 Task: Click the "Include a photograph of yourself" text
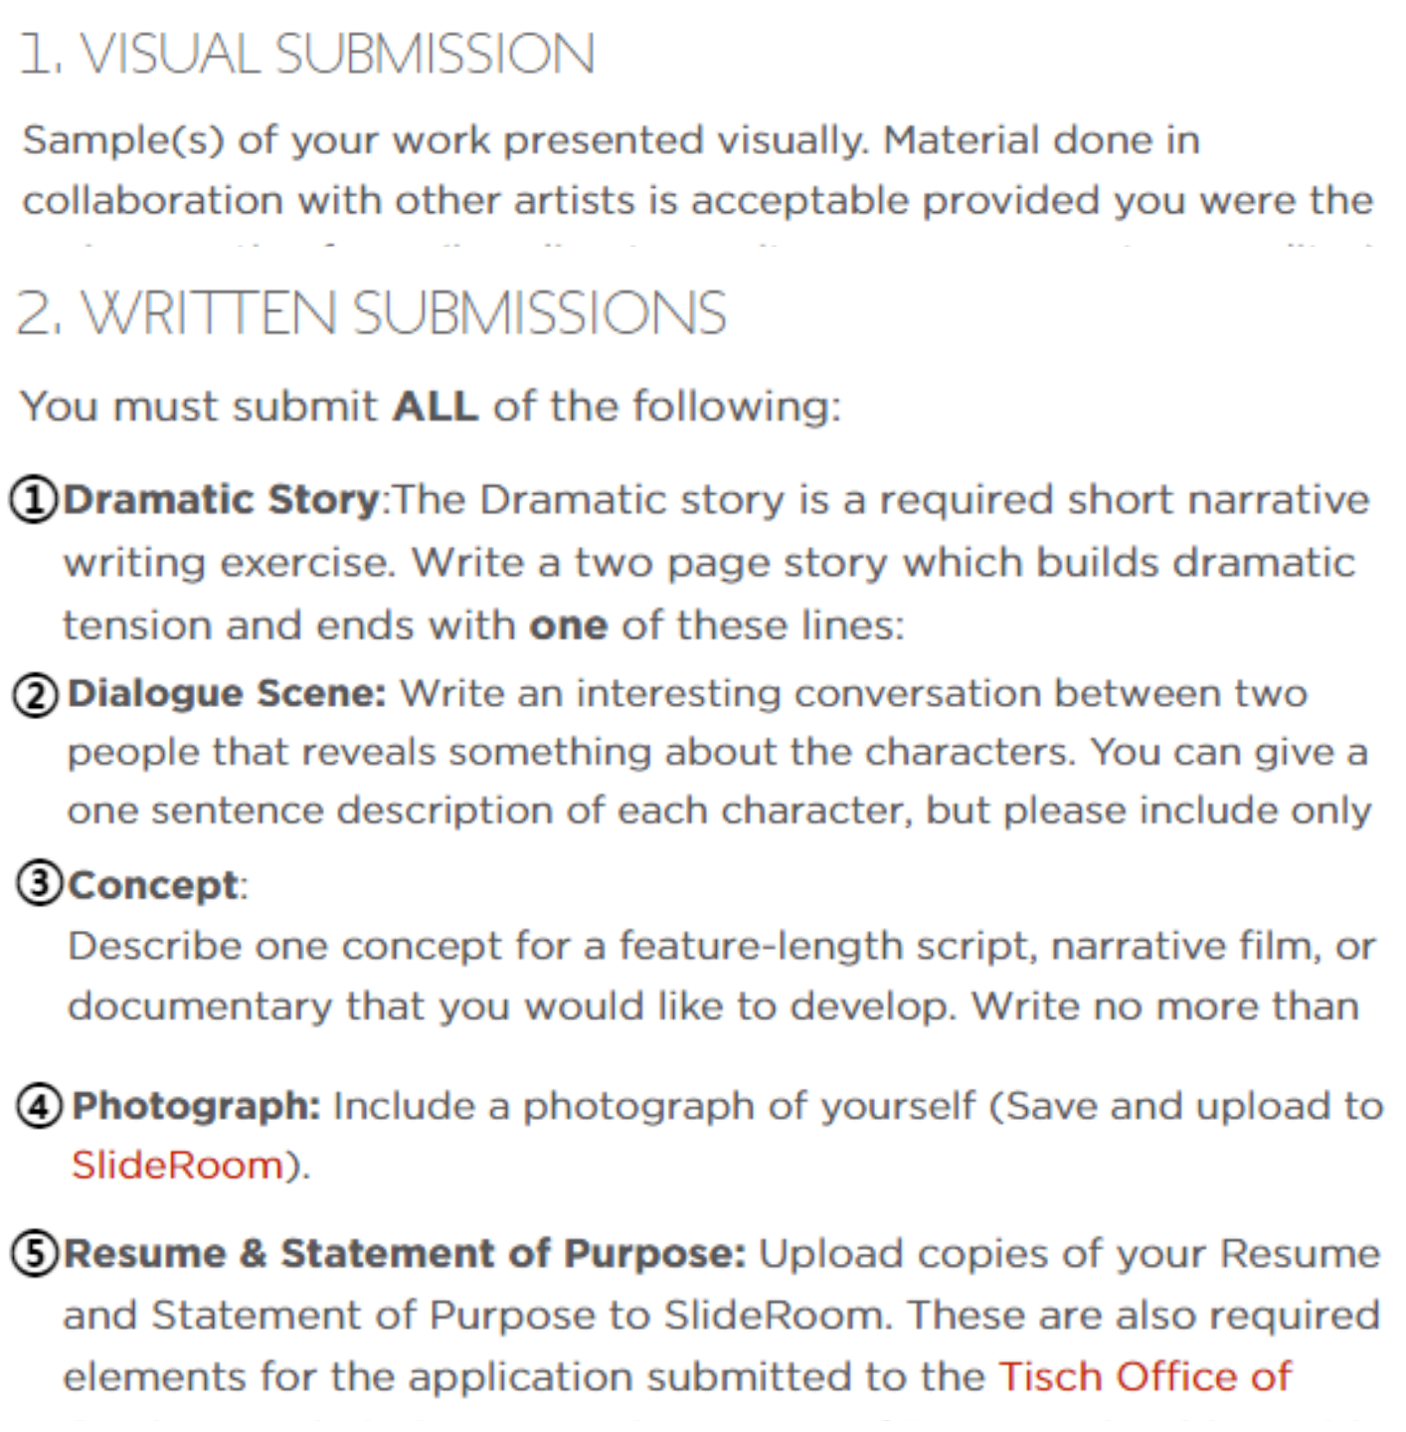(x=653, y=1106)
